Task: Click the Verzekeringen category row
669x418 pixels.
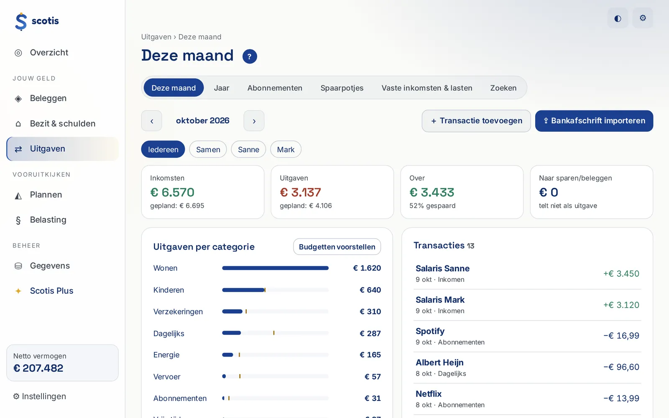Action: point(267,311)
